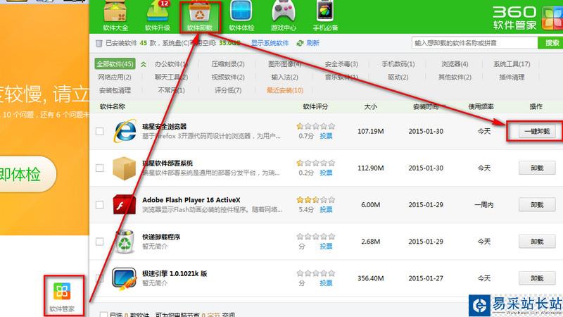Filter by 安全杀毒(3) category
Image resolution: width=563 pixels, height=317 pixels.
[x=341, y=64]
